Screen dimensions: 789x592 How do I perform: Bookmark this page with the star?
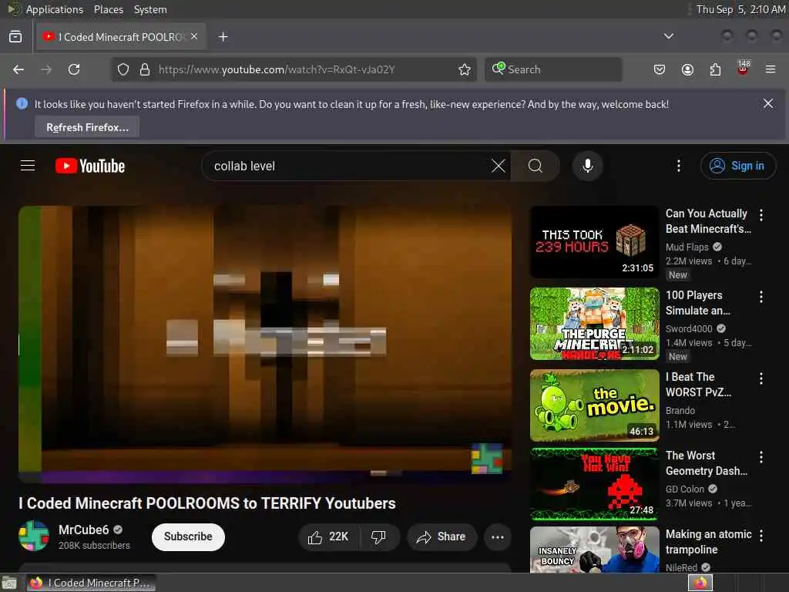point(465,69)
